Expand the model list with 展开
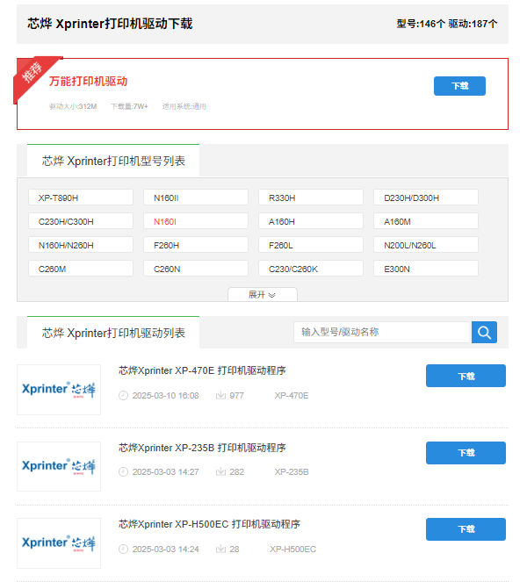 click(x=263, y=295)
